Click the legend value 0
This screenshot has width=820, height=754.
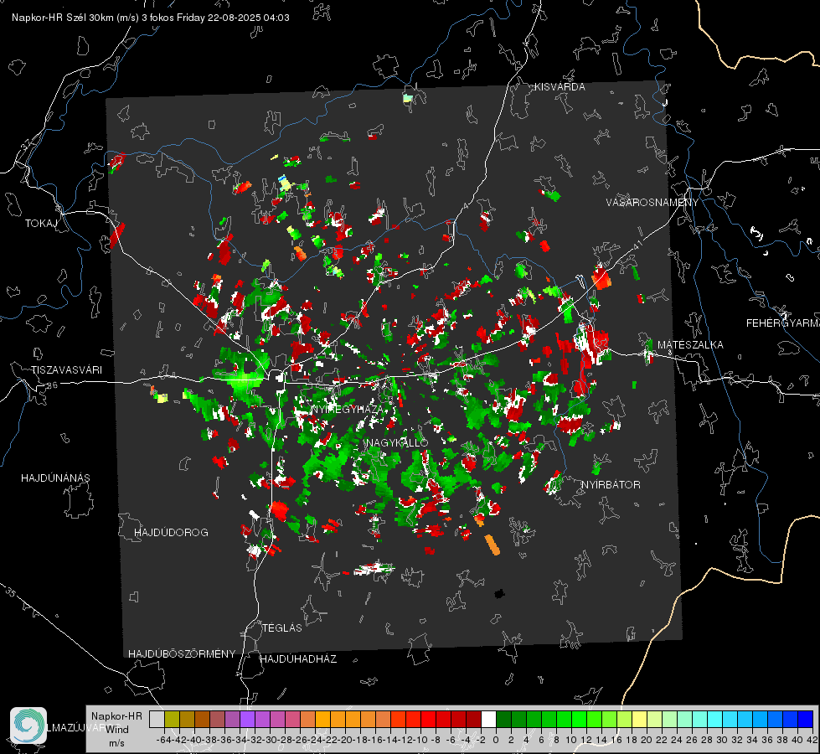pos(496,740)
